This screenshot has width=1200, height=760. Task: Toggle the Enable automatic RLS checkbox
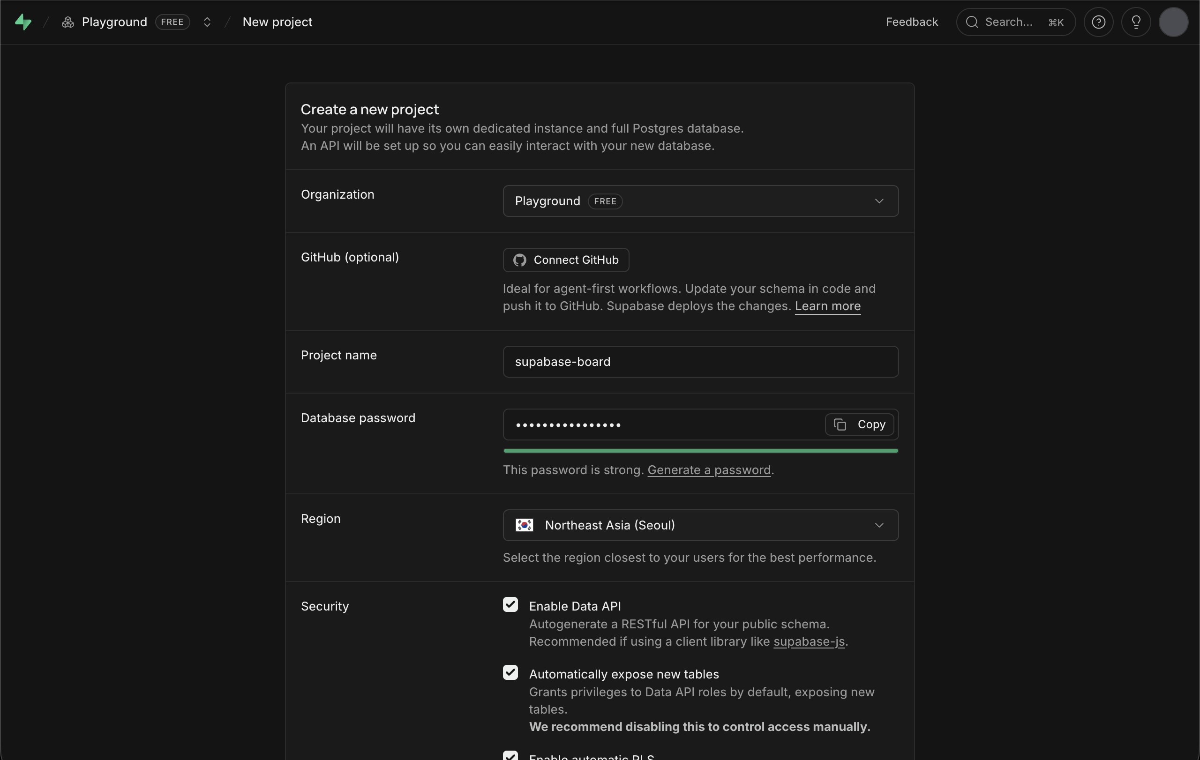pos(510,755)
